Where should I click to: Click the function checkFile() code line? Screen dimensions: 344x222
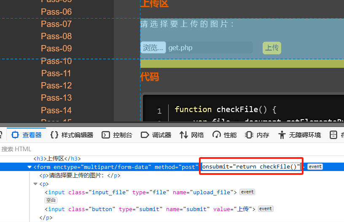pos(225,110)
